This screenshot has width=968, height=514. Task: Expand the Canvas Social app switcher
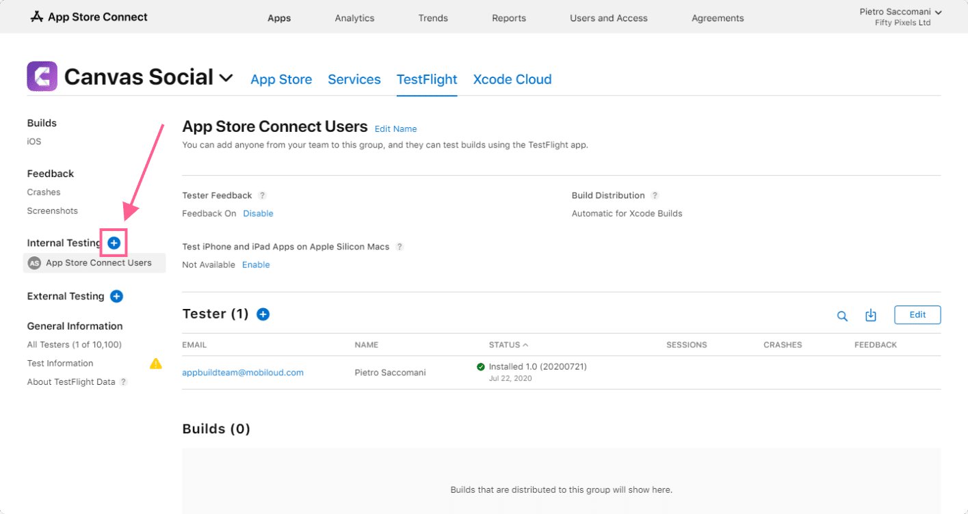click(226, 79)
